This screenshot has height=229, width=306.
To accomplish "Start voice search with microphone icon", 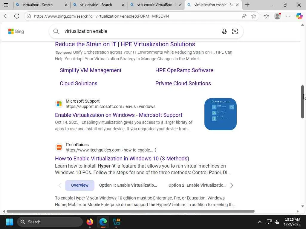I will tap(224, 31).
